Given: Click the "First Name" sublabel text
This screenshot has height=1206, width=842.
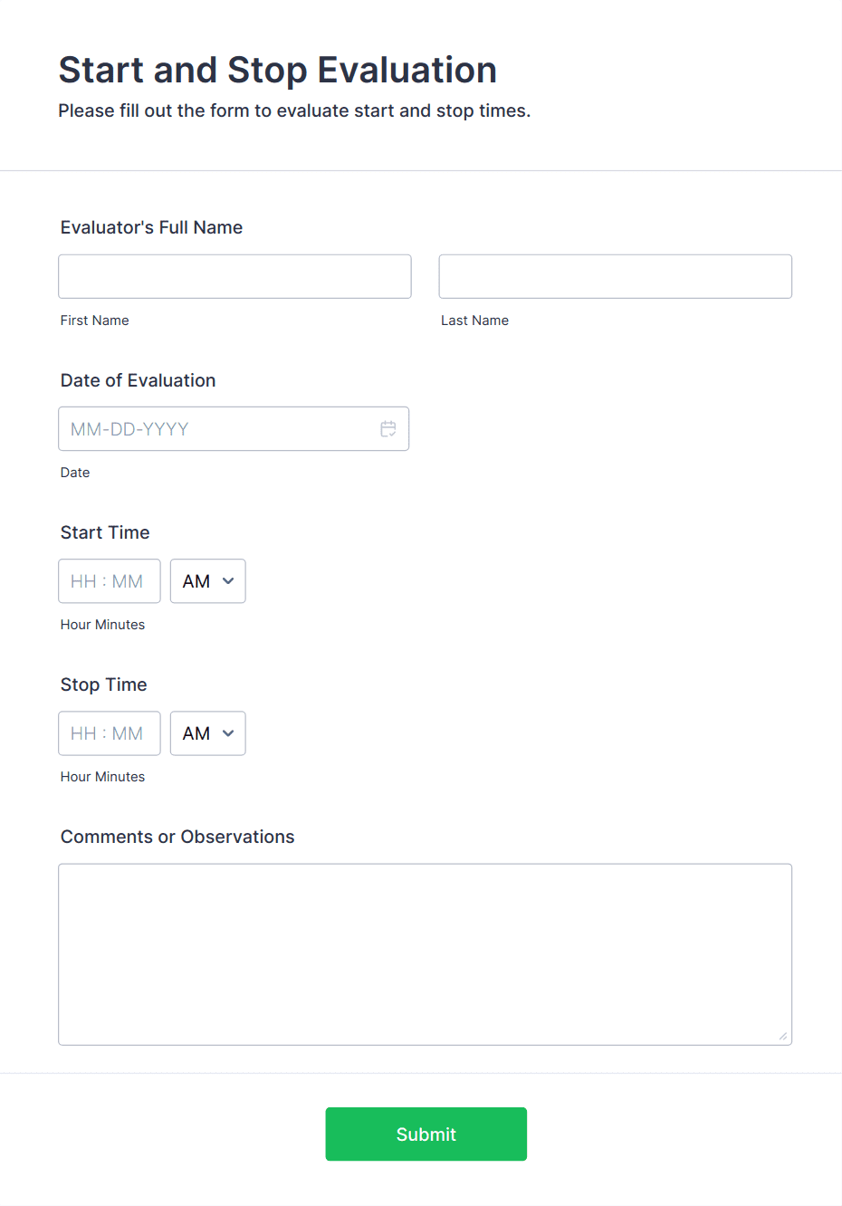Looking at the screenshot, I should click(x=94, y=321).
